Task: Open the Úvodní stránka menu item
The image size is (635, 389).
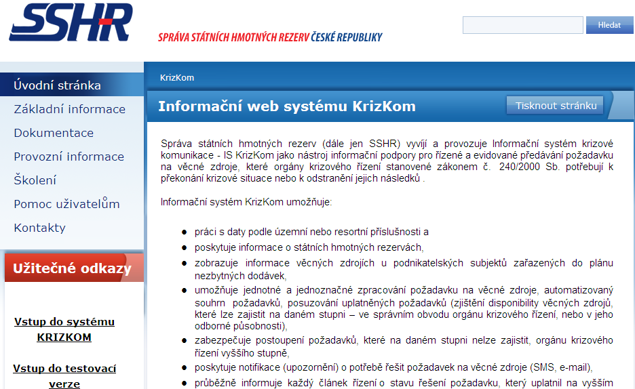Action: pos(72,85)
